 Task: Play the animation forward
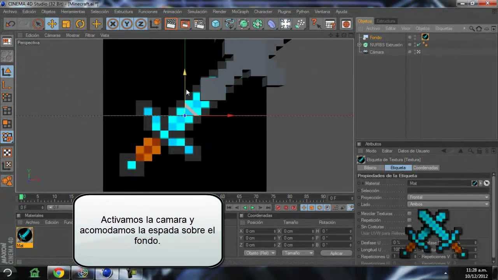point(253,208)
